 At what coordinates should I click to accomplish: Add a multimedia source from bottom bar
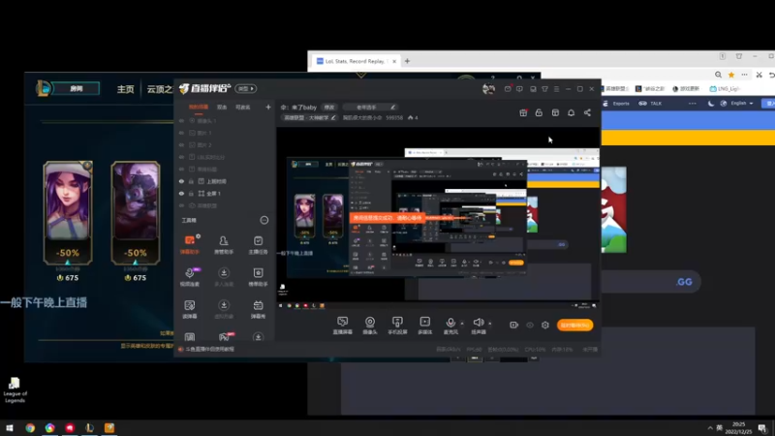(424, 326)
